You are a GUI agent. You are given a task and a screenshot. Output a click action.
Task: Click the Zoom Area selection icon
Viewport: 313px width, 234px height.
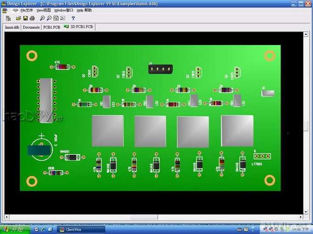pos(63,18)
